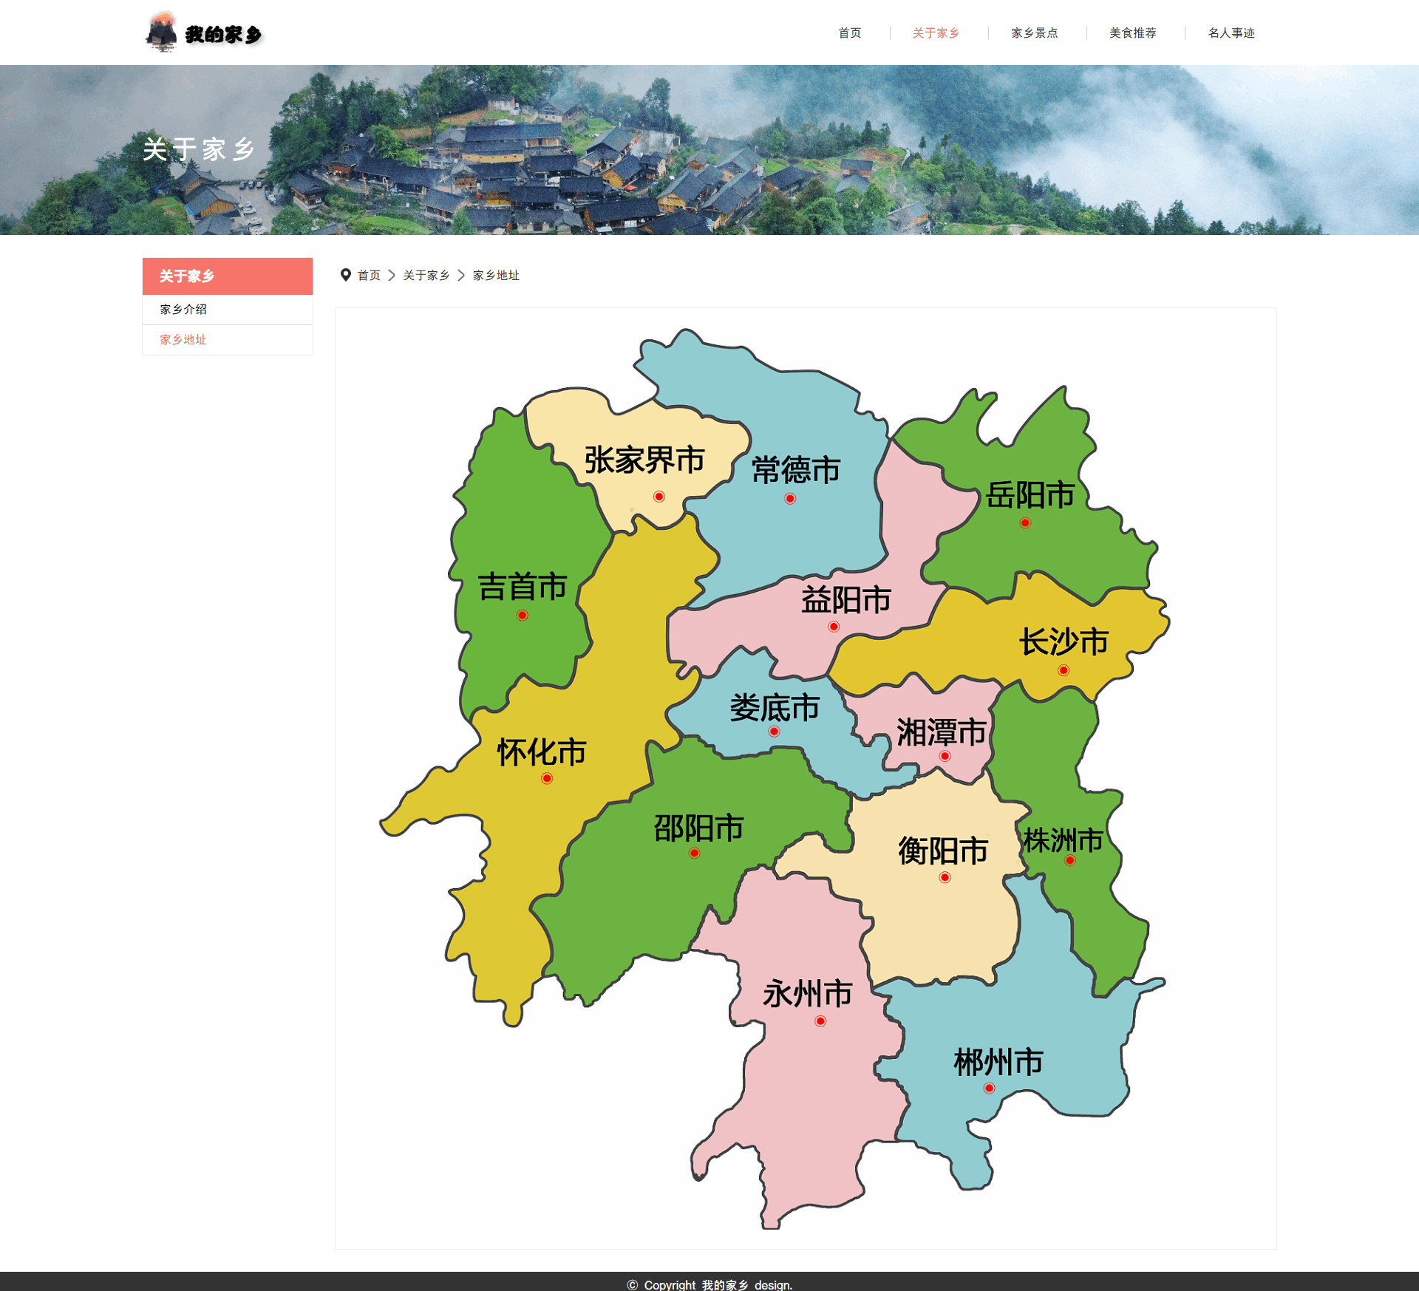Click the 永州市 label on map

click(x=807, y=994)
